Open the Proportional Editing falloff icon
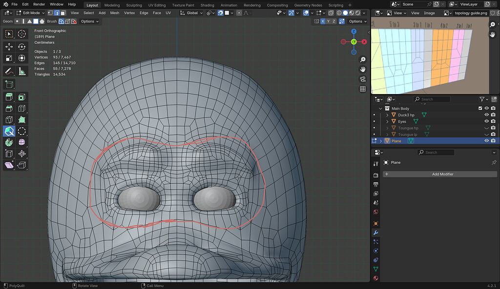500x289 pixels. pos(246,13)
